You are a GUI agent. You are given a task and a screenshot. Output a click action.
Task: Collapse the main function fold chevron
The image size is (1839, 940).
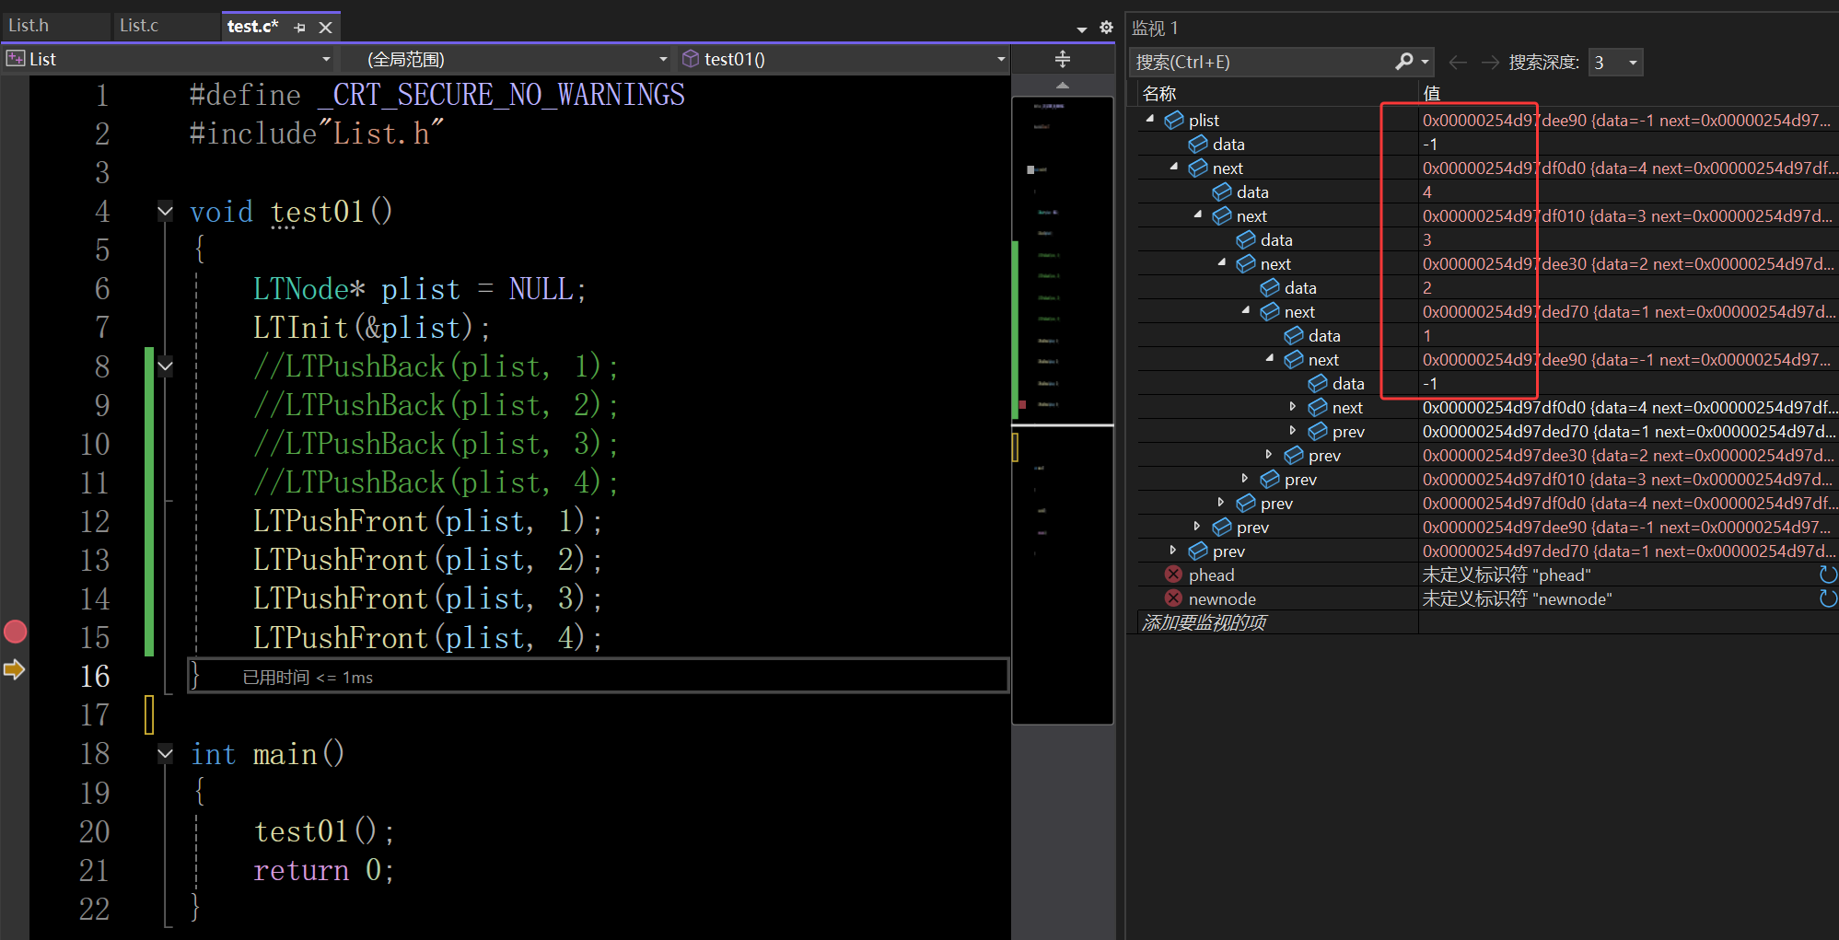[x=165, y=753]
